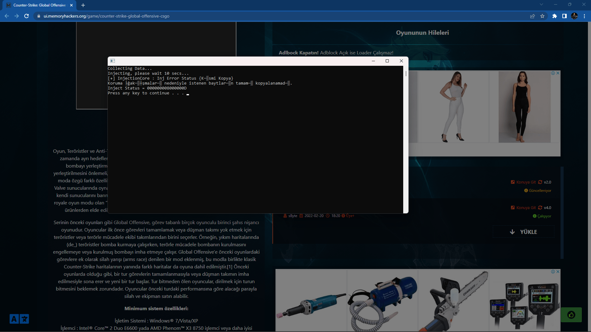Open the browser side panel
Image resolution: width=591 pixels, height=332 pixels.
click(565, 16)
